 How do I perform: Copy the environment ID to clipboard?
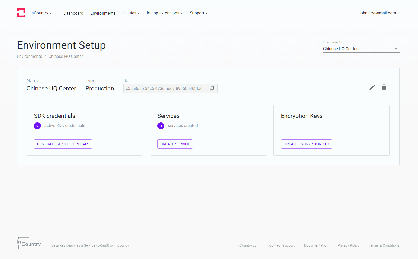pos(212,88)
